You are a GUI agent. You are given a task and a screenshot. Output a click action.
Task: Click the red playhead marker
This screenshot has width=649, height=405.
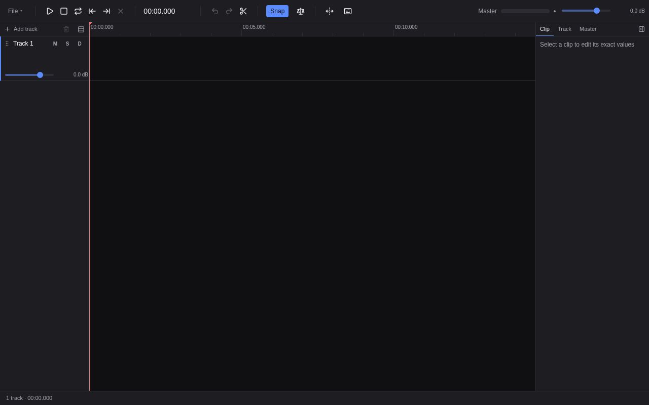pos(90,24)
